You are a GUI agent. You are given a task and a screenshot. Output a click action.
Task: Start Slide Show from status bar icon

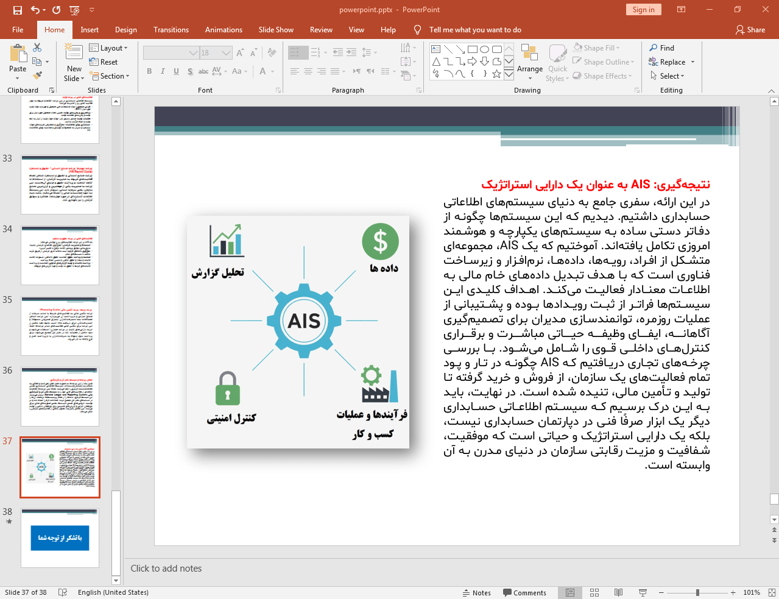[643, 592]
